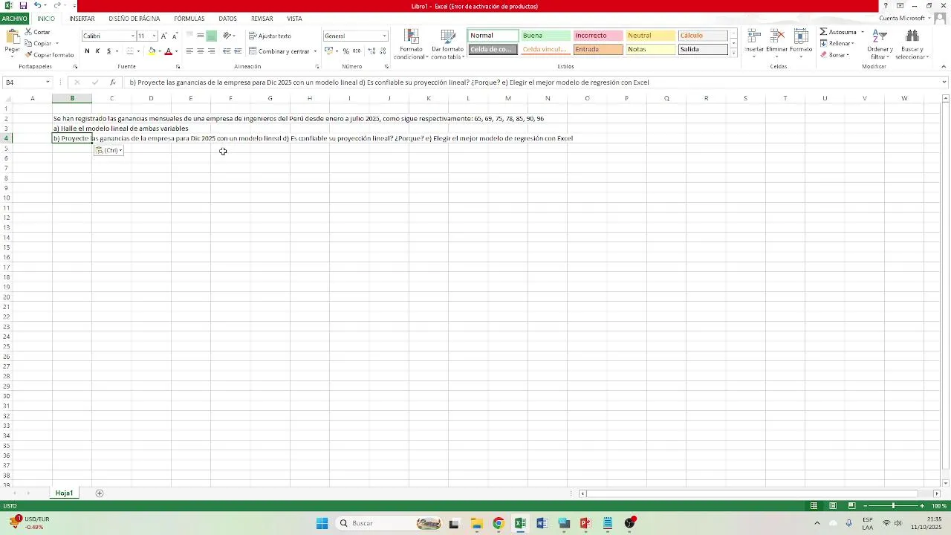Switch to the DISEÑO DE PÁGINA tab

[x=134, y=19]
